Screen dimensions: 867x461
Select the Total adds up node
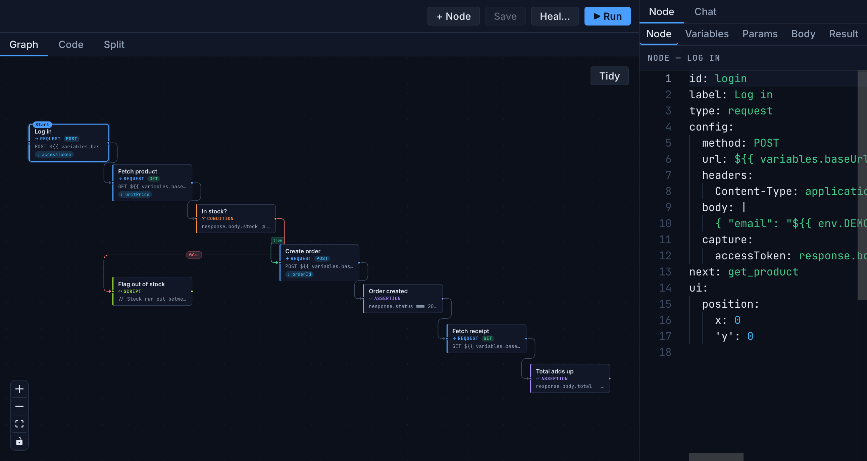pos(570,378)
